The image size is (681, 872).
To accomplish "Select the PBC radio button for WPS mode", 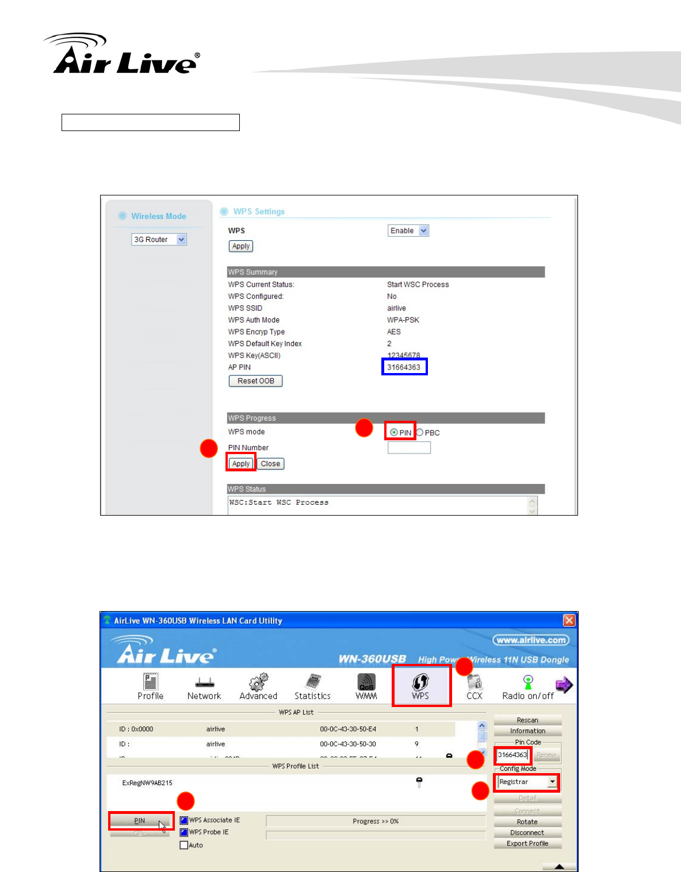I will click(419, 432).
